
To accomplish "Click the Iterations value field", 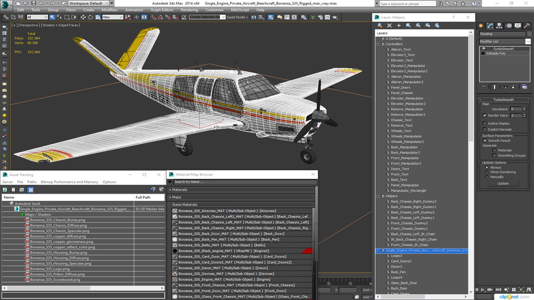I will coord(516,109).
